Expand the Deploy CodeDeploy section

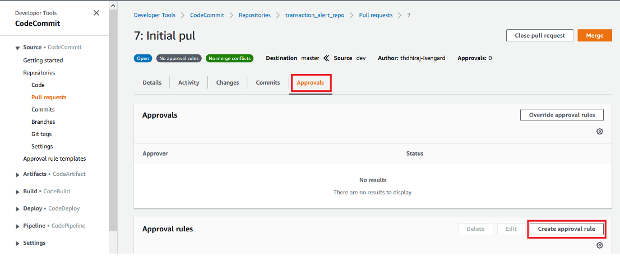pos(17,209)
